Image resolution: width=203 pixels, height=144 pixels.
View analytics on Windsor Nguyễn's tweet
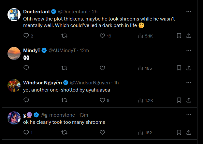146,100
